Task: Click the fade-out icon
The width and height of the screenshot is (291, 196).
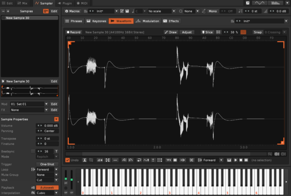Action: [131, 160]
